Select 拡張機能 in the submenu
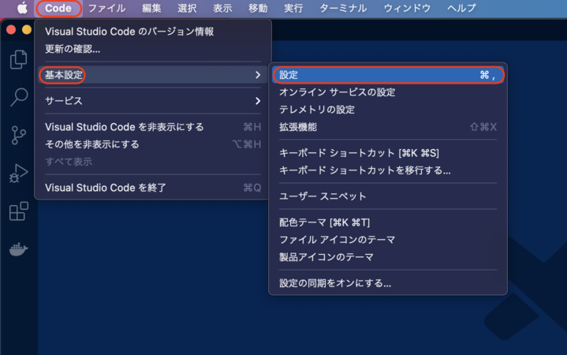567x355 pixels. (x=388, y=127)
